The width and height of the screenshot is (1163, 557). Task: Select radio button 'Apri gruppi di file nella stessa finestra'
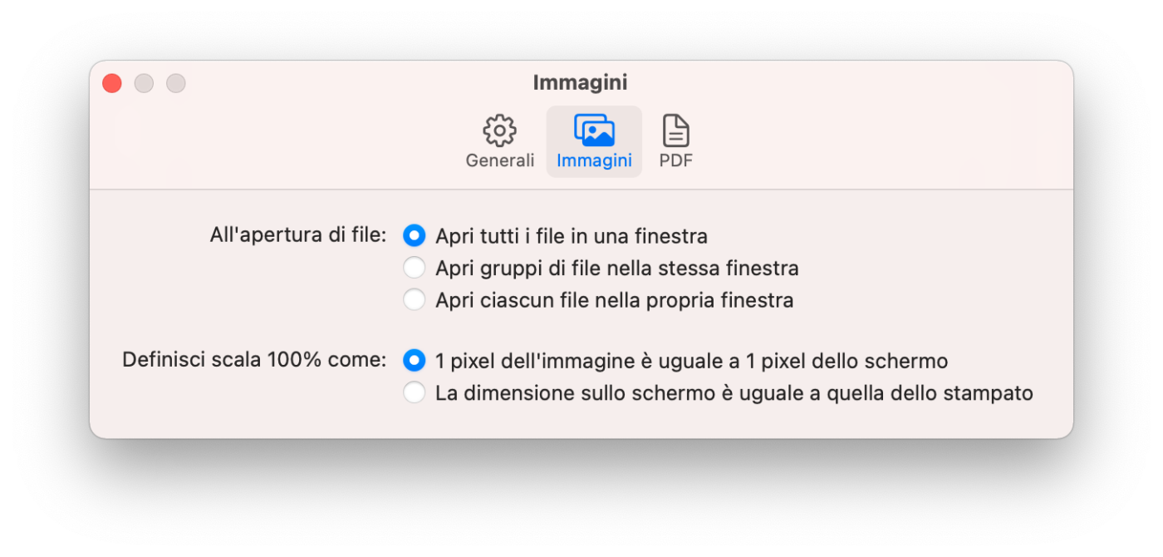pyautogui.click(x=414, y=268)
